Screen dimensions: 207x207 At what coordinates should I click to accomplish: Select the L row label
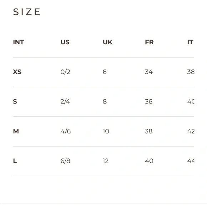point(15,161)
